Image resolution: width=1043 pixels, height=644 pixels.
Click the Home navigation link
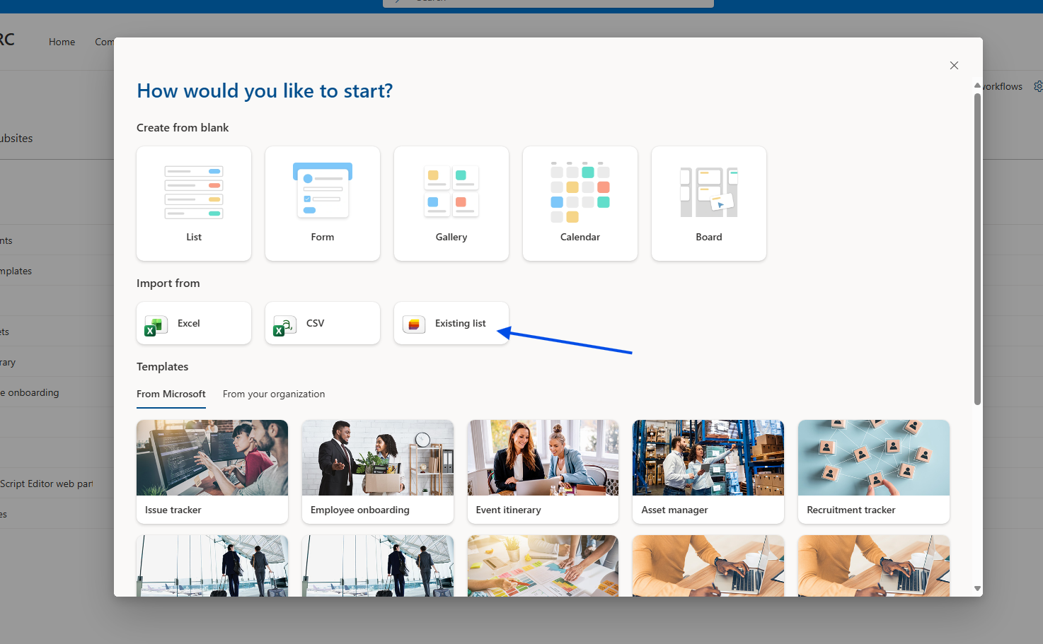click(62, 42)
